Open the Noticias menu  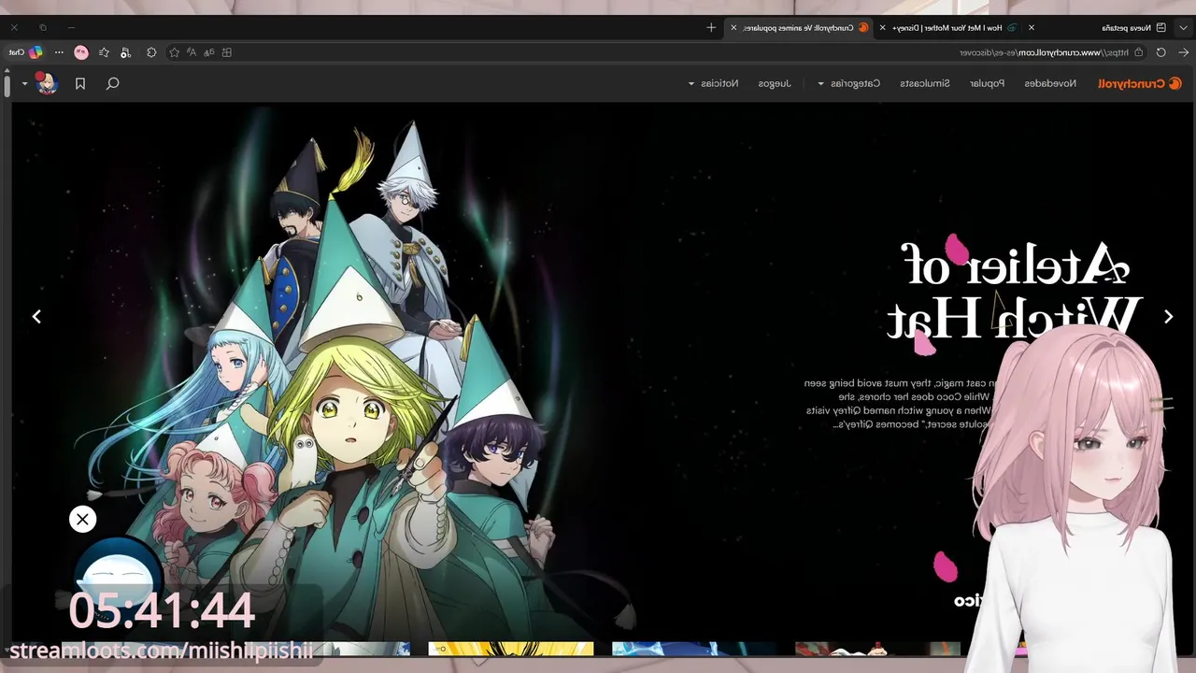[x=719, y=83]
